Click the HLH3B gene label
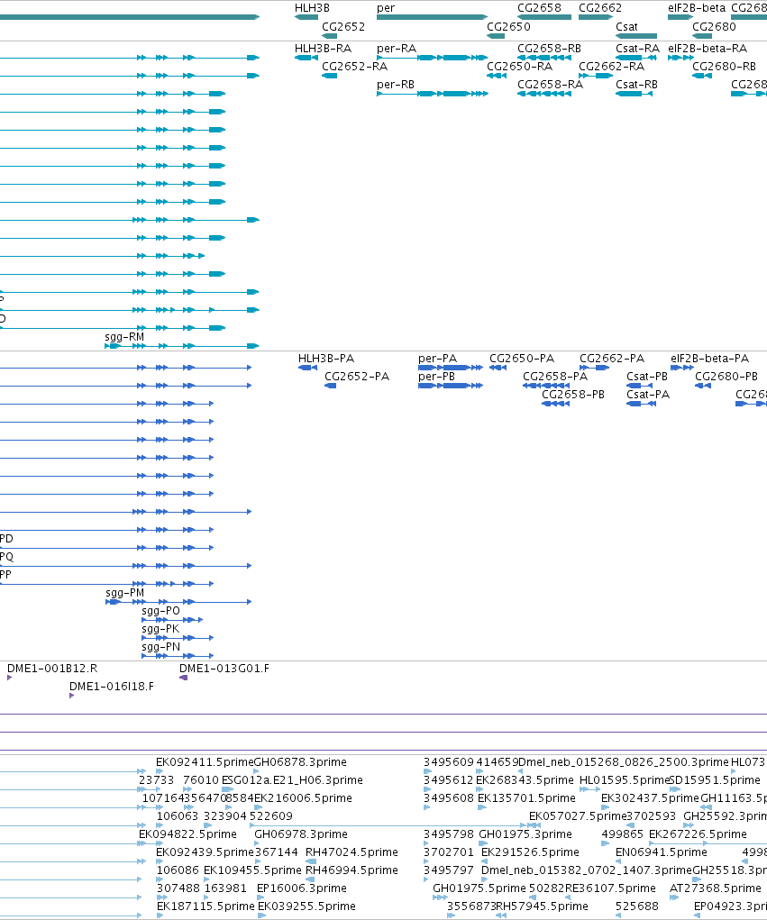Viewport: 767px width, 920px height. [x=312, y=8]
